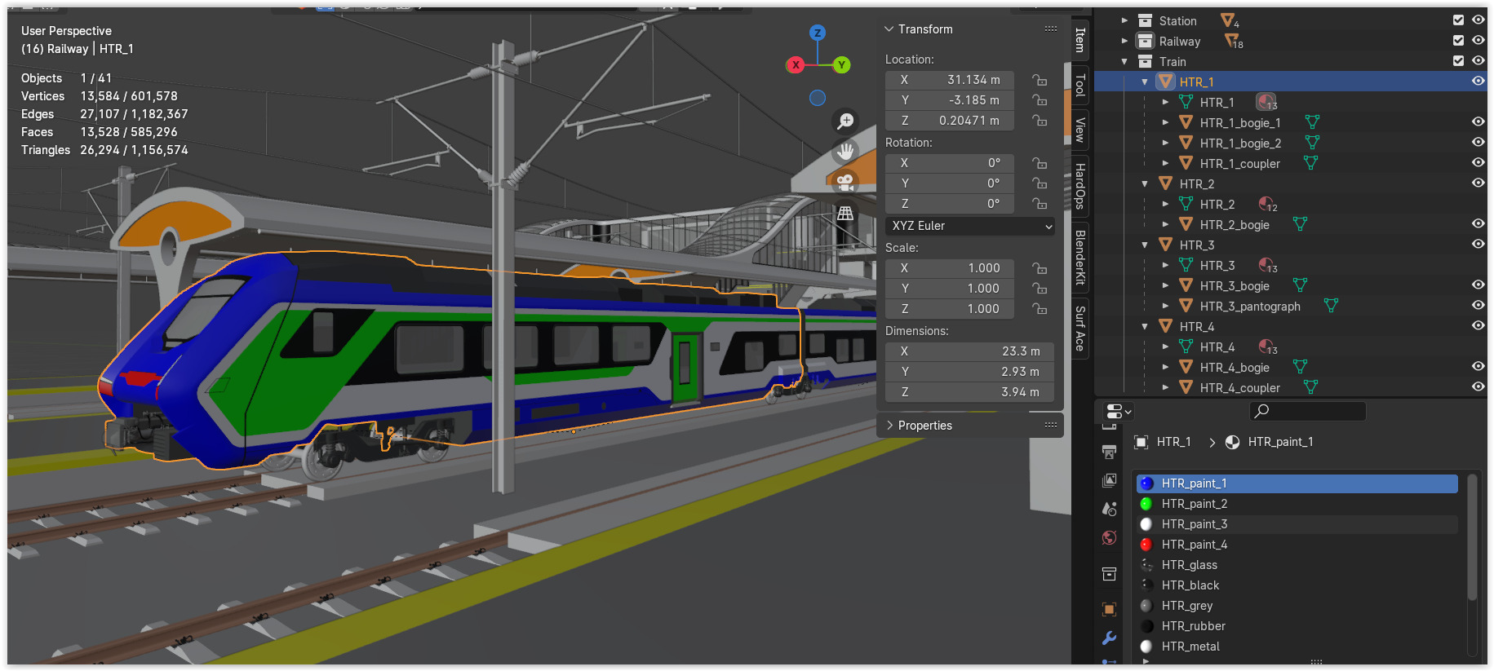Collapse HTR_2 object tree
Screen dimensions: 1494x671
(x=1145, y=183)
